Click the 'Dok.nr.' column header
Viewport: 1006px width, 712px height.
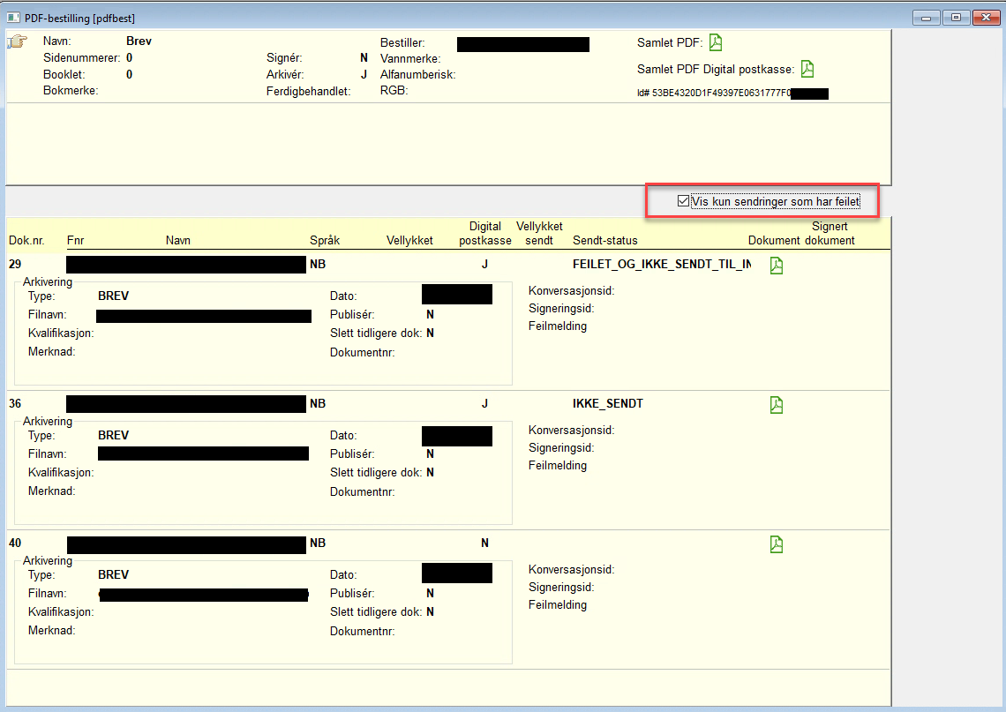click(27, 241)
